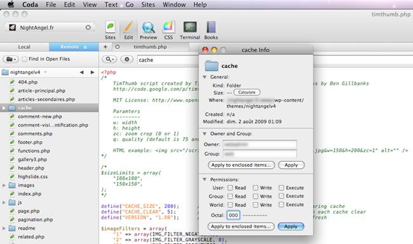
Task: Apply permissions to enclosed items
Action: click(x=241, y=226)
